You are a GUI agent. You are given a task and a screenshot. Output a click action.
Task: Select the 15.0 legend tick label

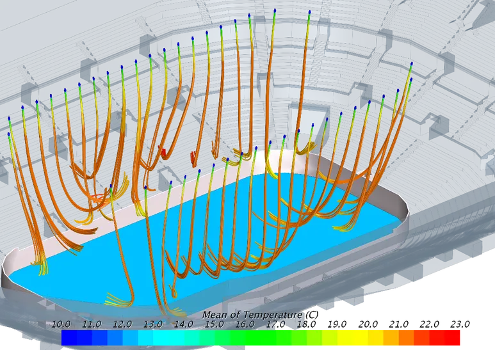pos(215,324)
